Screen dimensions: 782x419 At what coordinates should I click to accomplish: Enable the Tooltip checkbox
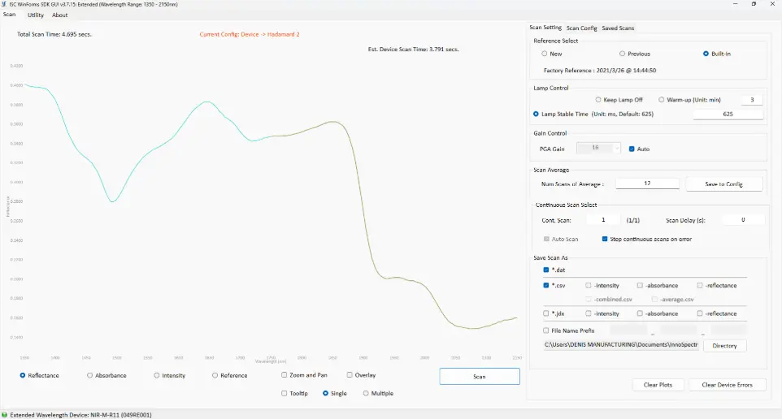tap(284, 393)
